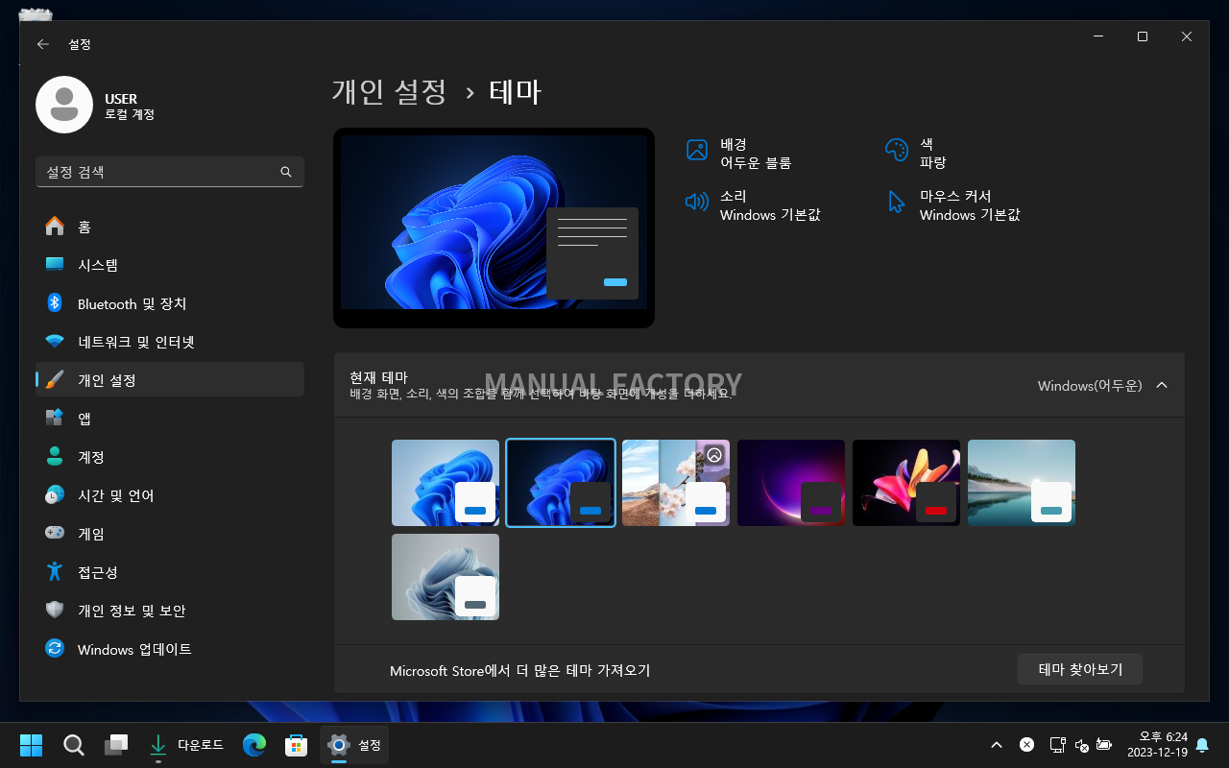Select the colorful flower red-accent theme
The height and width of the screenshot is (768, 1229).
906,483
